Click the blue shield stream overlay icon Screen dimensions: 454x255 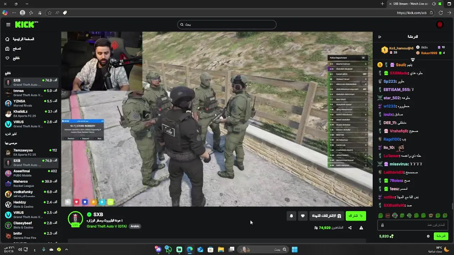coord(85,202)
